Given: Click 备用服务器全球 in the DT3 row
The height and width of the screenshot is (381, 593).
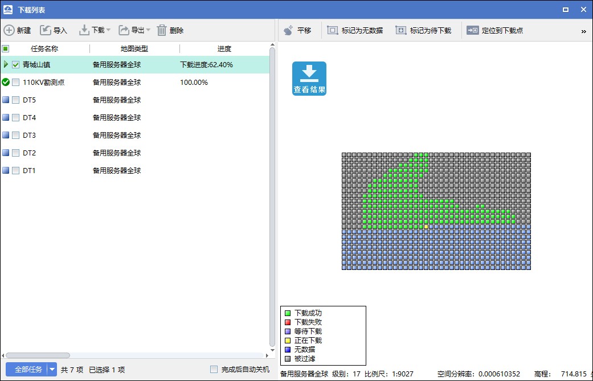Looking at the screenshot, I should coord(117,136).
